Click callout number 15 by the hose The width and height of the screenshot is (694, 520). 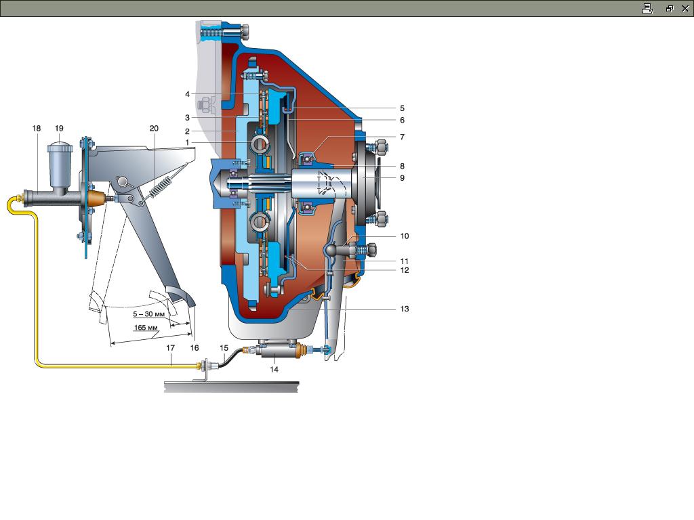(224, 347)
